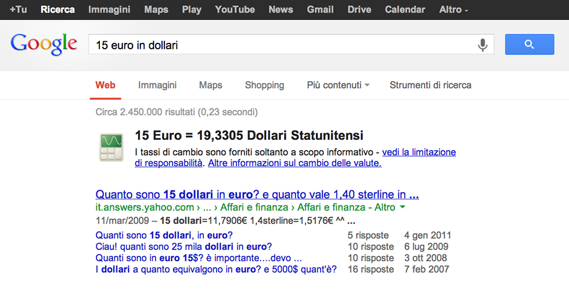
Task: Open the Più contenuti dropdown
Action: pos(338,85)
